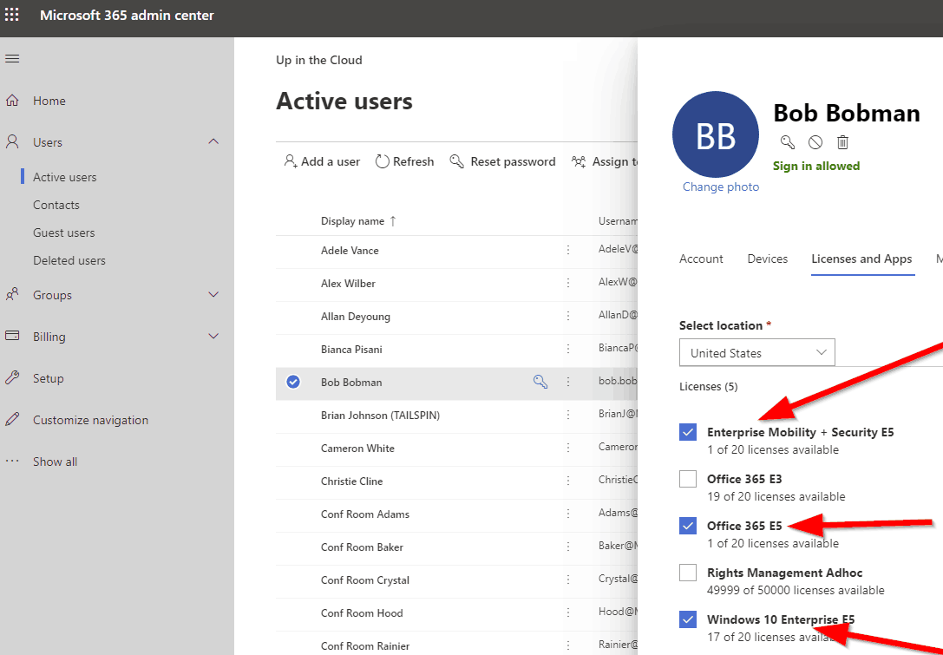This screenshot has width=943, height=655.
Task: Click the delete user trash icon
Action: click(842, 142)
